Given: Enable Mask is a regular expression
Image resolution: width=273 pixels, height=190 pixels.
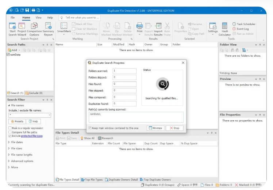Looking at the screenshot, I should [x=10, y=128].
